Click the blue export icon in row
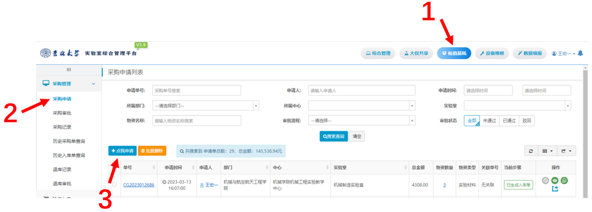Viewport: 592px width, 212px height. pos(555,189)
